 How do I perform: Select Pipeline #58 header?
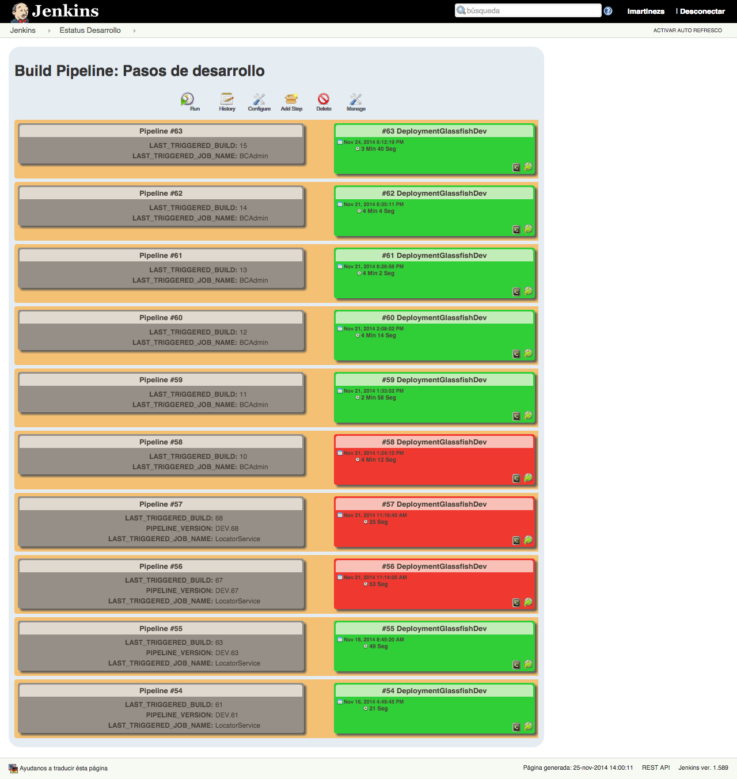point(161,442)
